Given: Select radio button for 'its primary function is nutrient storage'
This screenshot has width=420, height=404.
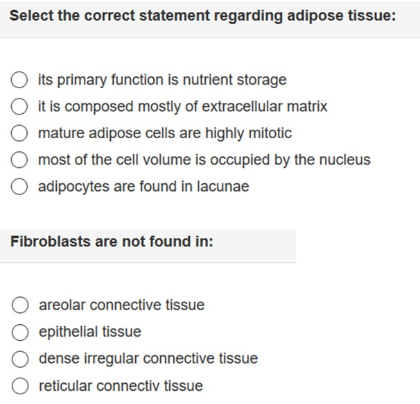Looking at the screenshot, I should [x=21, y=80].
